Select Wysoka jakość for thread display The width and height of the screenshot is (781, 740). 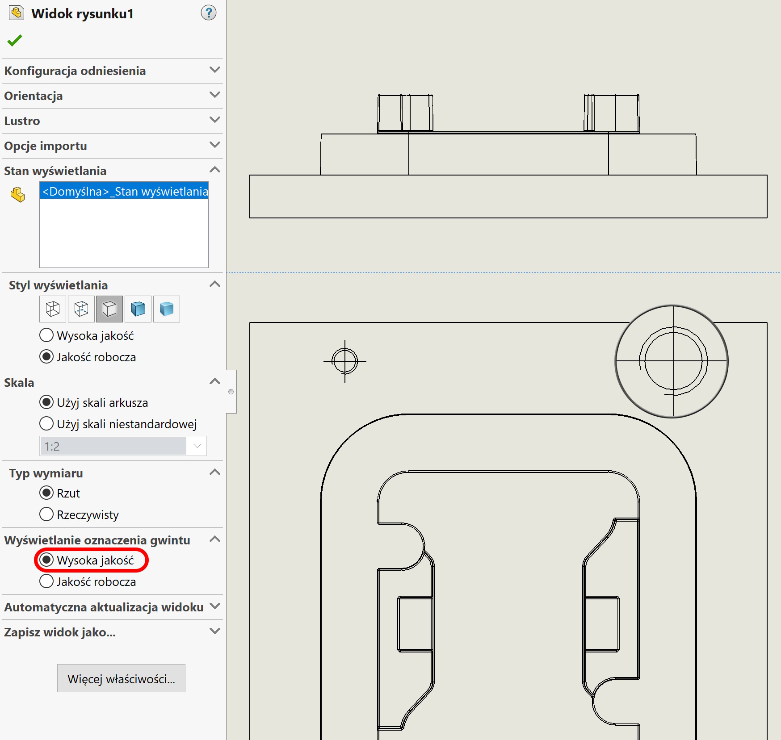coord(87,560)
